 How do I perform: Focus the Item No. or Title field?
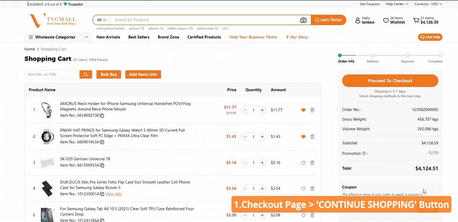click(x=52, y=74)
